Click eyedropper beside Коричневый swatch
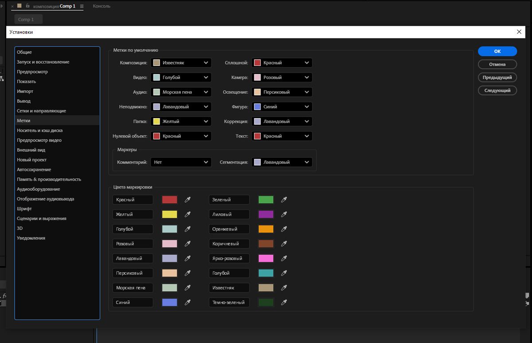The image size is (532, 343). tap(284, 243)
